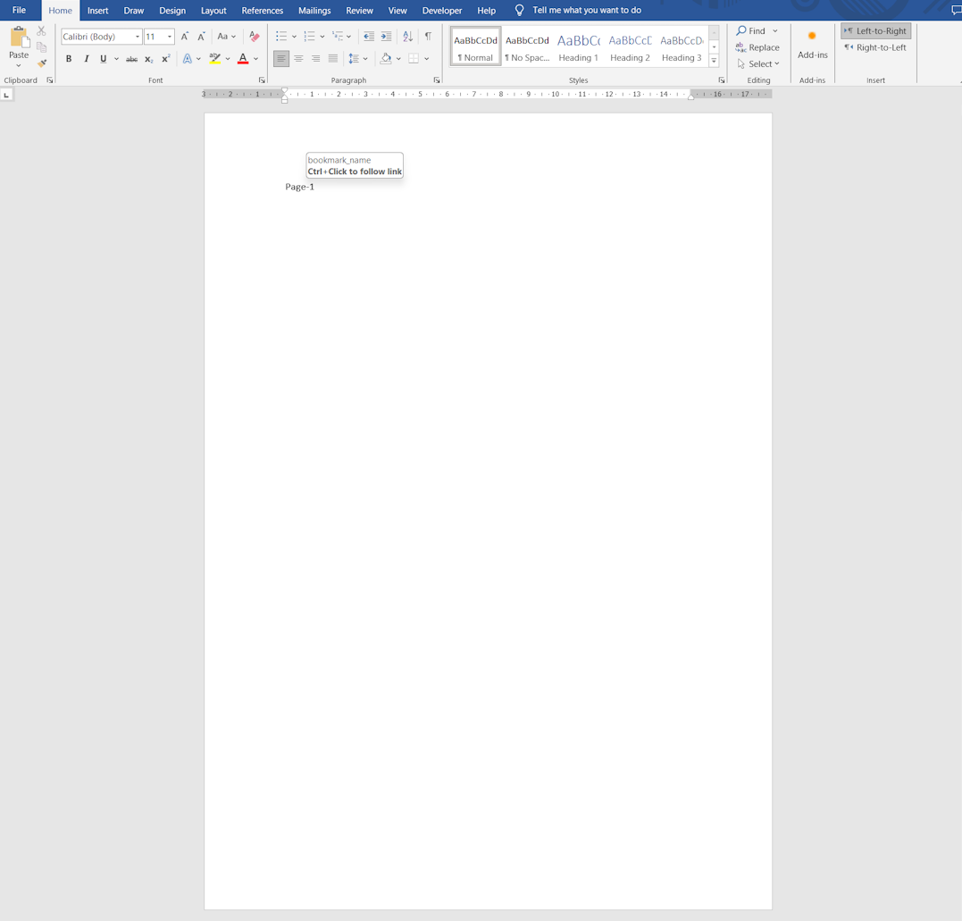This screenshot has height=921, width=962.
Task: Increase font size with grow button
Action: coord(185,37)
